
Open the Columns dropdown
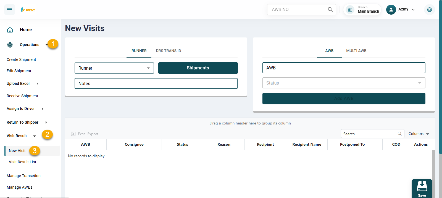[x=419, y=134]
